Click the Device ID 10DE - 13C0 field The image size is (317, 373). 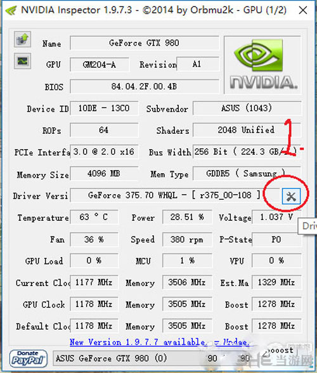(104, 108)
